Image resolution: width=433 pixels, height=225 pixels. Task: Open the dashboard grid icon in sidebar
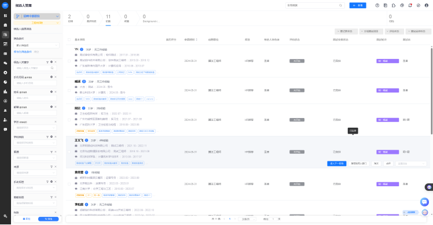[5, 16]
